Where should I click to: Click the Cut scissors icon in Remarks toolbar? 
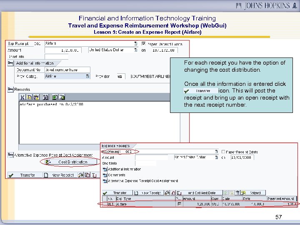tap(22, 97)
